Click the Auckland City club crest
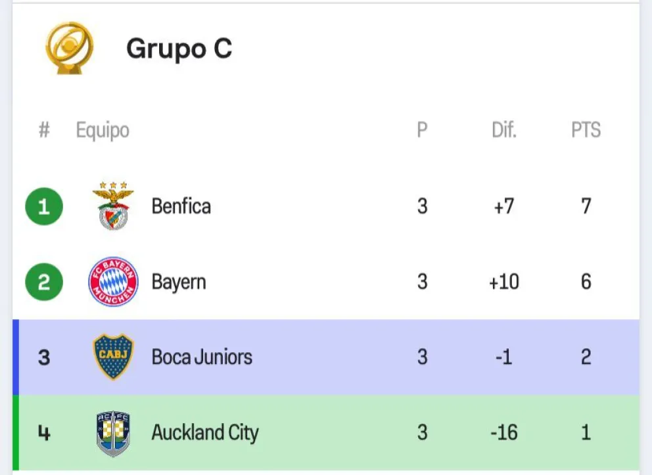652x475 pixels. click(113, 433)
